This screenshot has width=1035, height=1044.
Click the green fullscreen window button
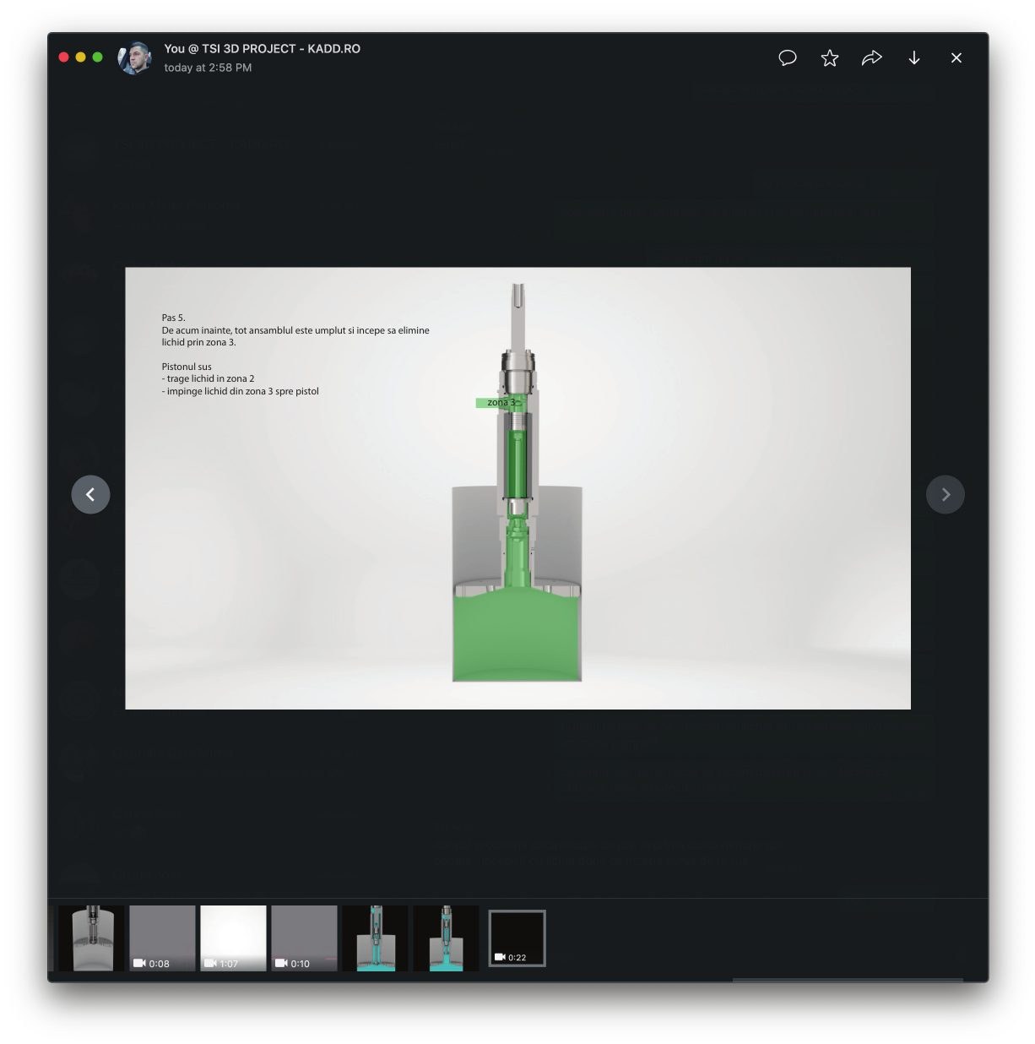(x=97, y=57)
